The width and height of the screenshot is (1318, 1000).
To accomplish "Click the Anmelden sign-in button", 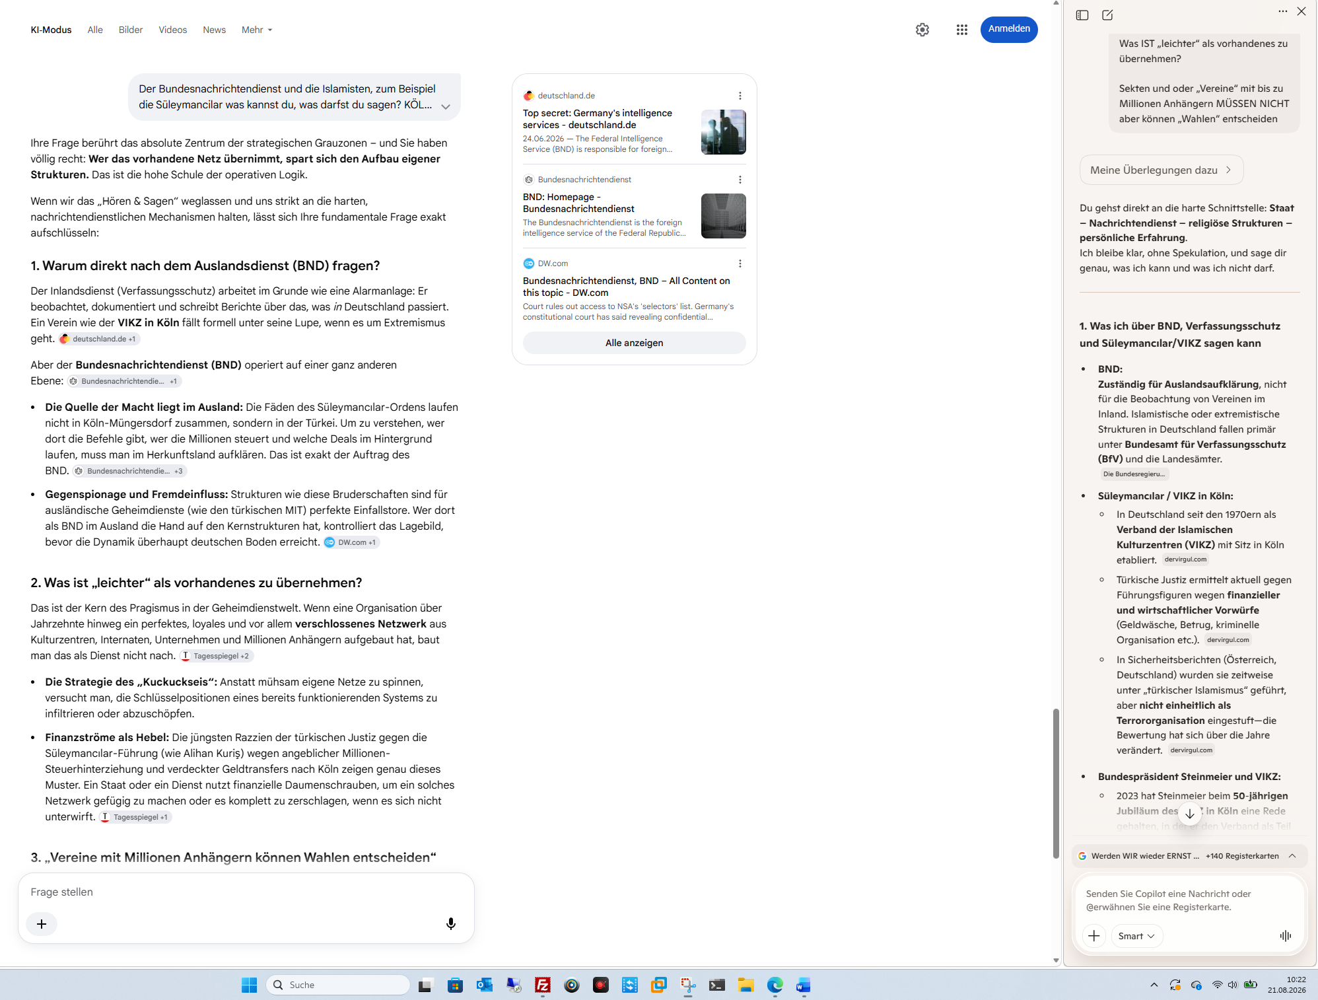I will 1009,29.
